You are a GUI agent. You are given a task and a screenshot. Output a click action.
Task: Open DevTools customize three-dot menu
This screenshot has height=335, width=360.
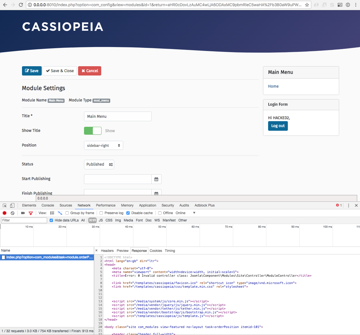click(x=348, y=205)
